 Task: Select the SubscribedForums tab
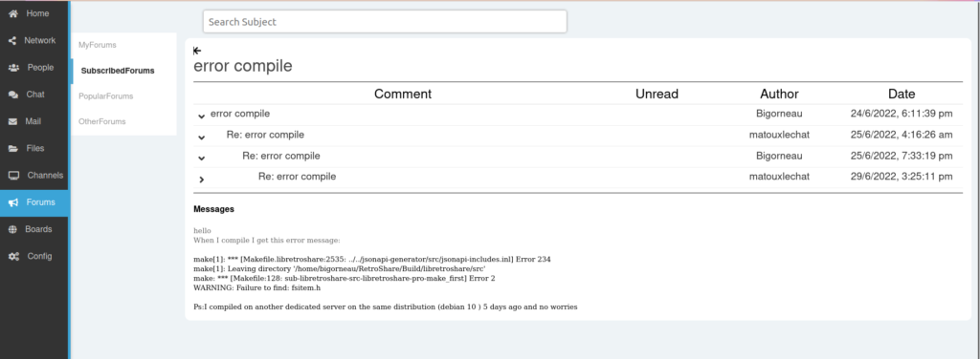coord(118,71)
